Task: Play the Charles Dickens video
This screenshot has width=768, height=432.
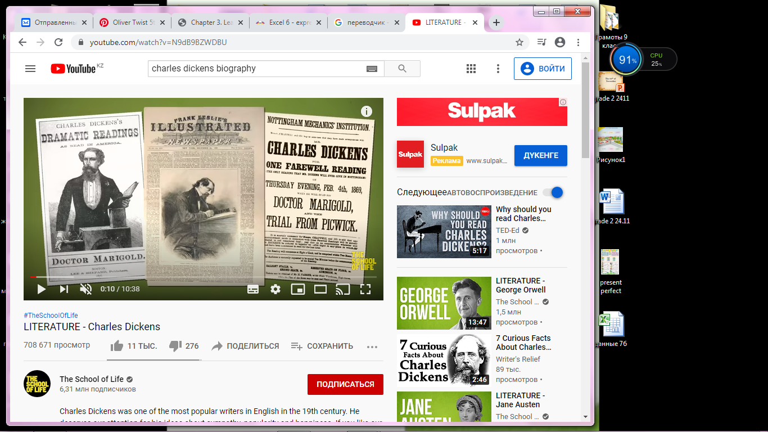Action: coord(41,289)
